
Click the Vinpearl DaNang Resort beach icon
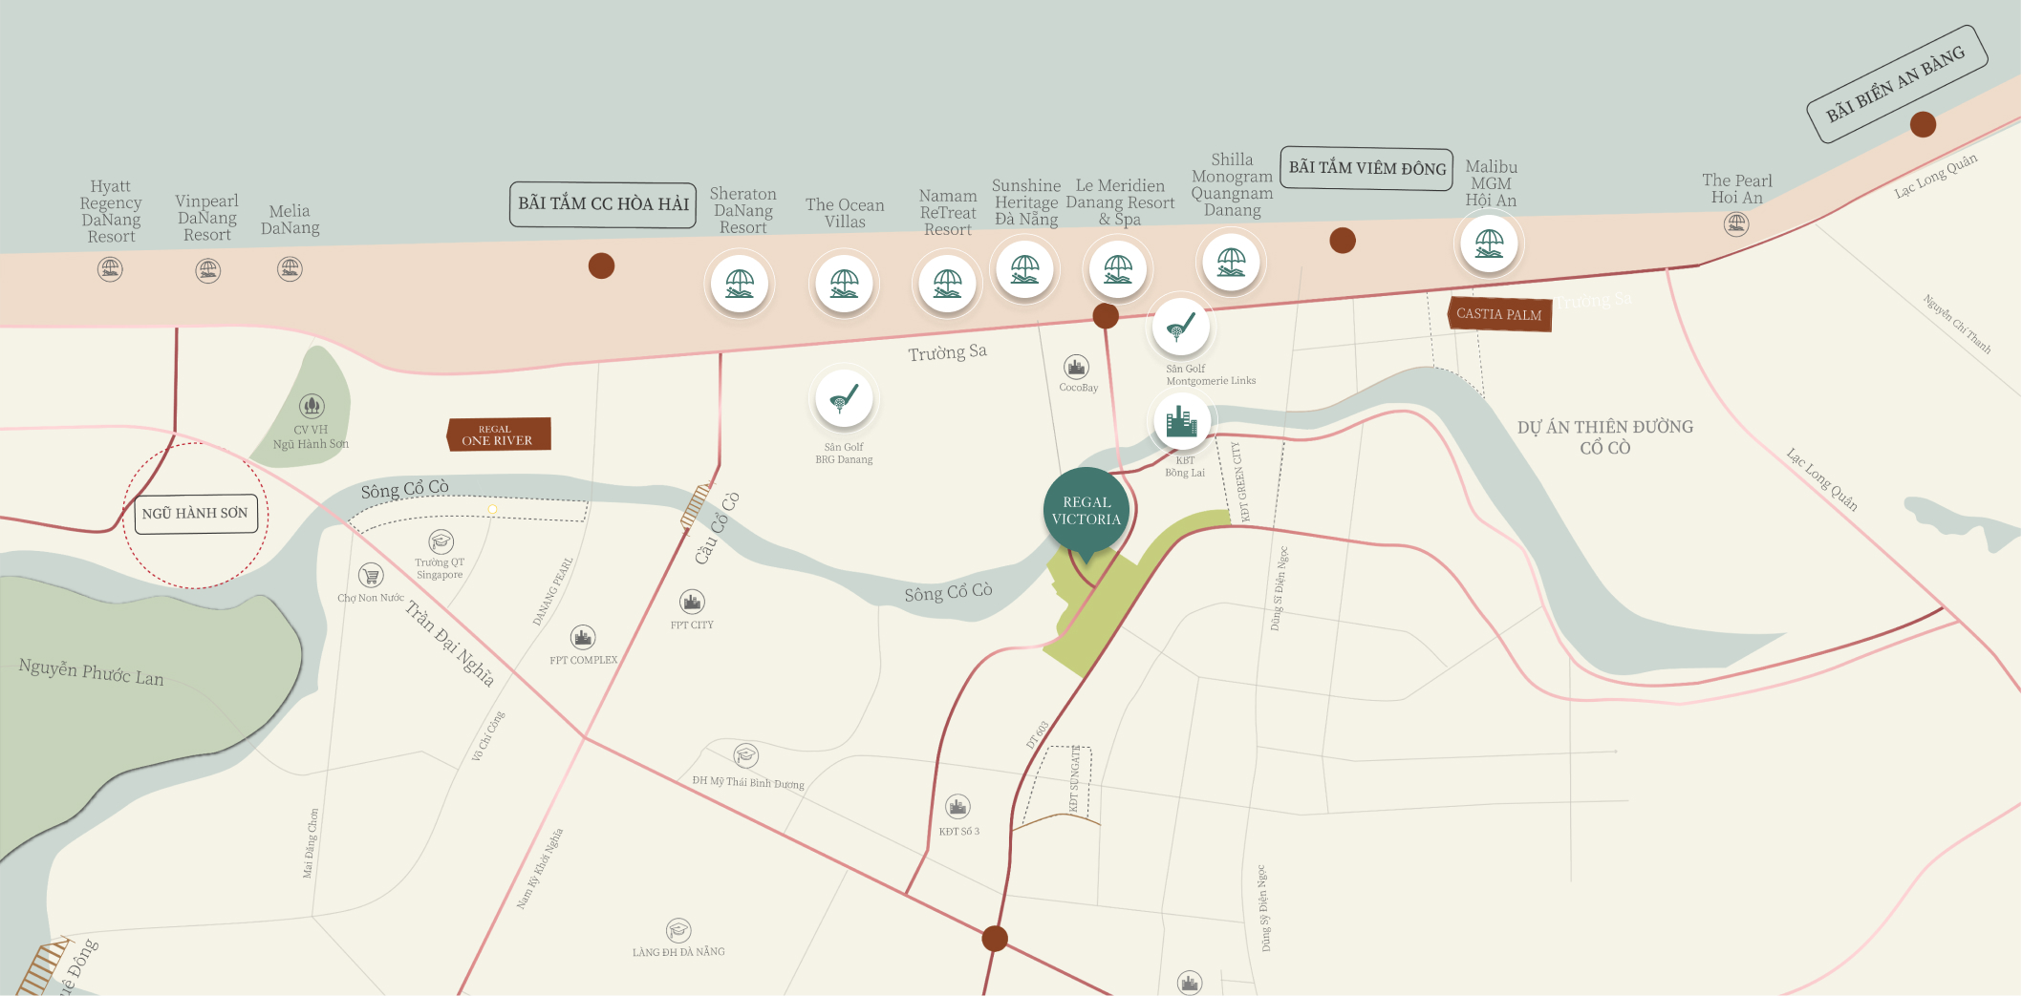coord(207,270)
